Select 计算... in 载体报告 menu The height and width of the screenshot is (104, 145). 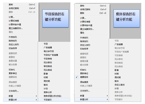(83, 18)
